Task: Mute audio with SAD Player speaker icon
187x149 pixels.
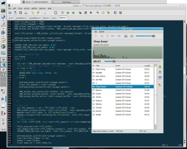Action: 132,36
